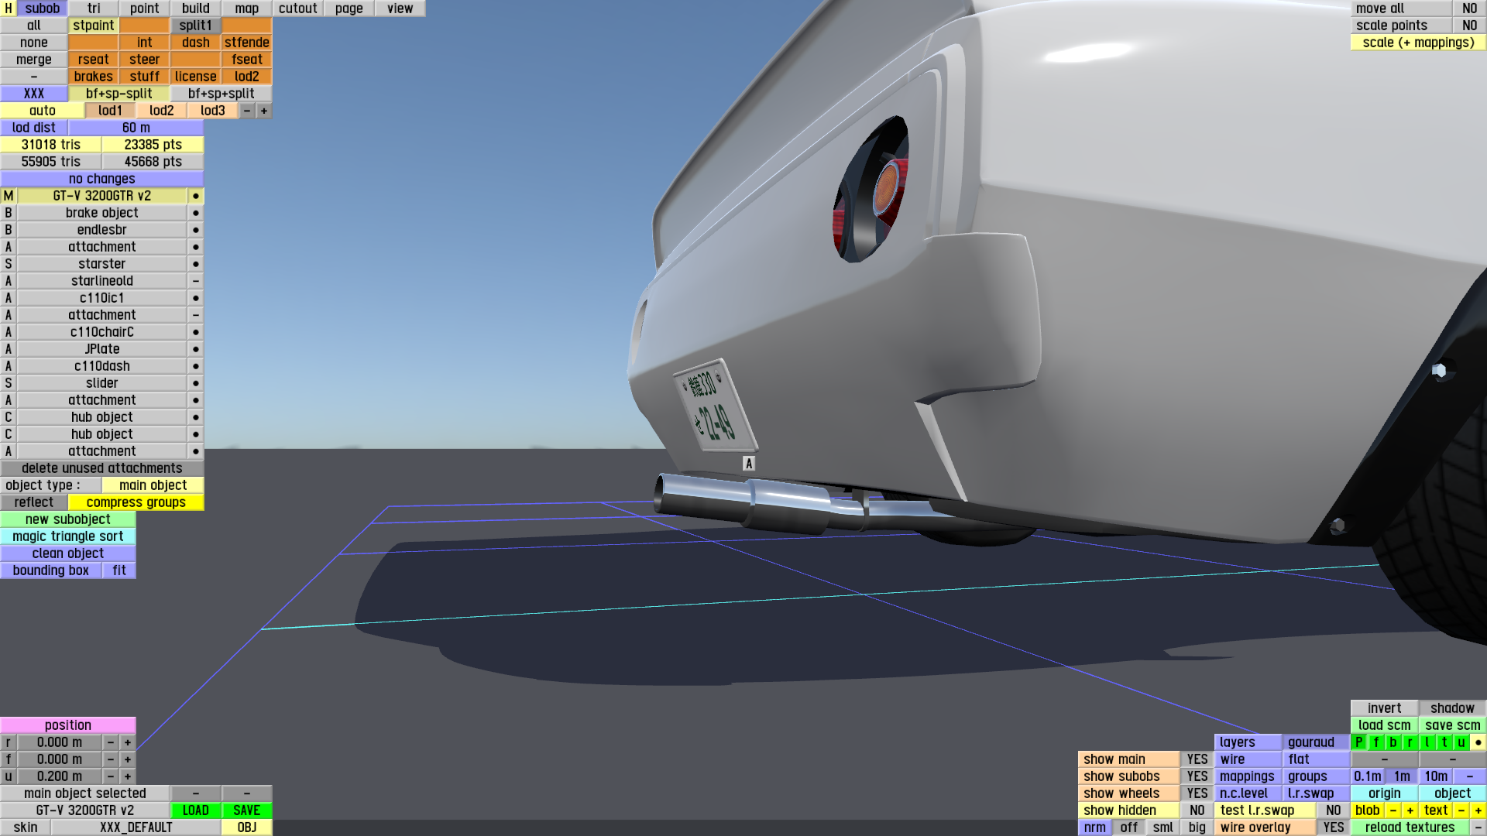Image resolution: width=1487 pixels, height=836 pixels.
Task: Increase blob size with plus button
Action: [x=1410, y=810]
